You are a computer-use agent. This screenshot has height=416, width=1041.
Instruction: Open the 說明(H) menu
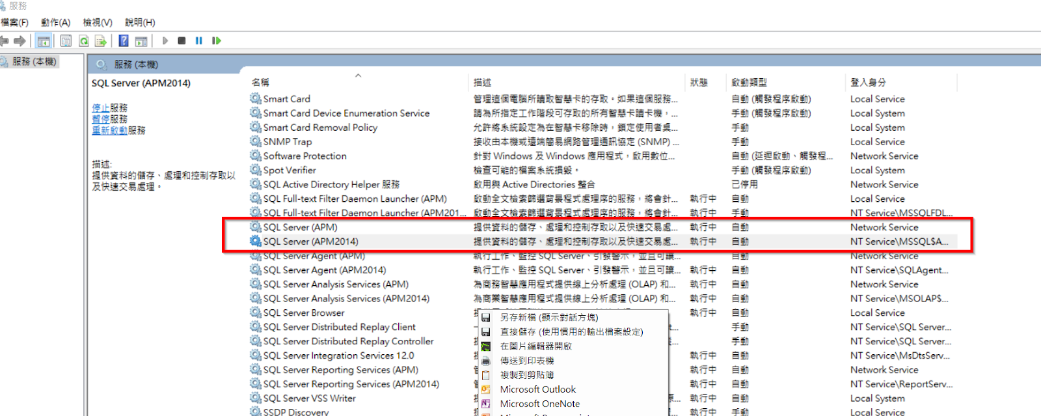click(x=140, y=22)
